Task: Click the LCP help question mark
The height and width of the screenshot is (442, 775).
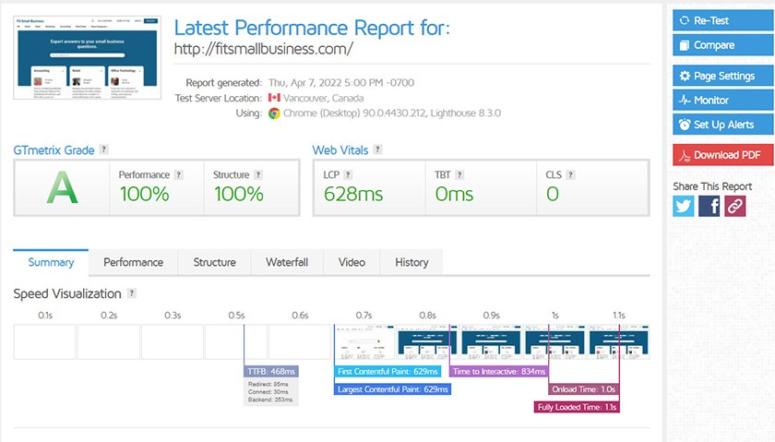Action: pyautogui.click(x=348, y=174)
